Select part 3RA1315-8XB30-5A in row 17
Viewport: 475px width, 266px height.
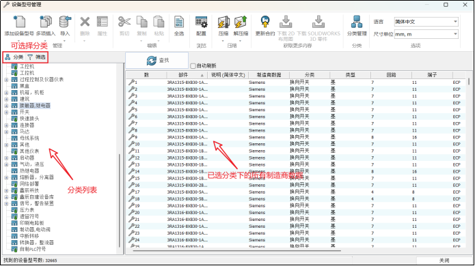(187, 192)
